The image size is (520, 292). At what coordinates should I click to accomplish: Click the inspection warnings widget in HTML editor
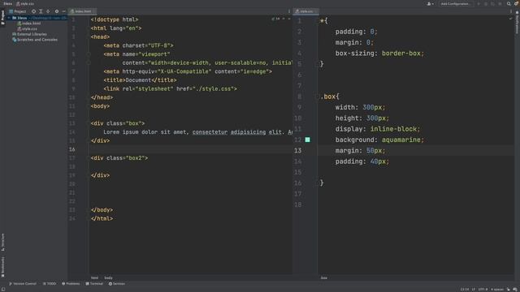[x=275, y=19]
